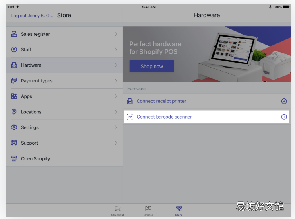
Task: Tap the Hardware page title
Action: [x=206, y=15]
